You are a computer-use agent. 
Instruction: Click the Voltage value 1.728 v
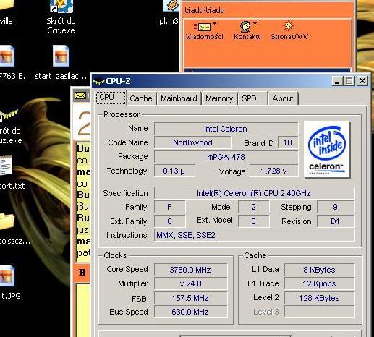274,171
